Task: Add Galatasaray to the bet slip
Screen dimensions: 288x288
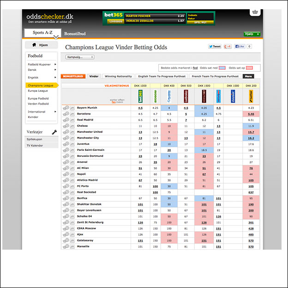Action: click(66, 240)
